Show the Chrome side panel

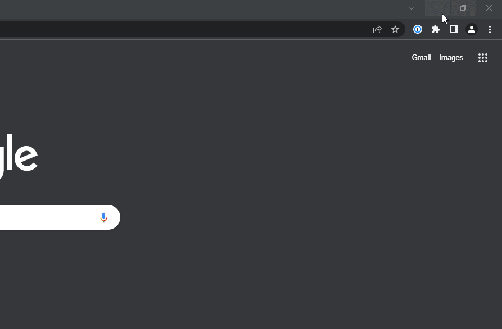[454, 30]
